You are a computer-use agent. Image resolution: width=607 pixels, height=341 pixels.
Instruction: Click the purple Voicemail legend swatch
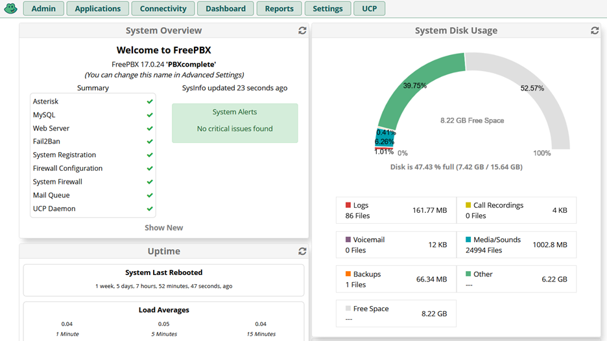348,239
